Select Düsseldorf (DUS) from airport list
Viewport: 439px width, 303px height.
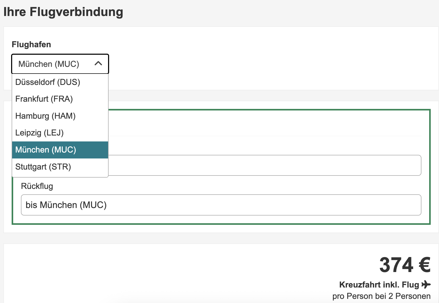pos(48,82)
